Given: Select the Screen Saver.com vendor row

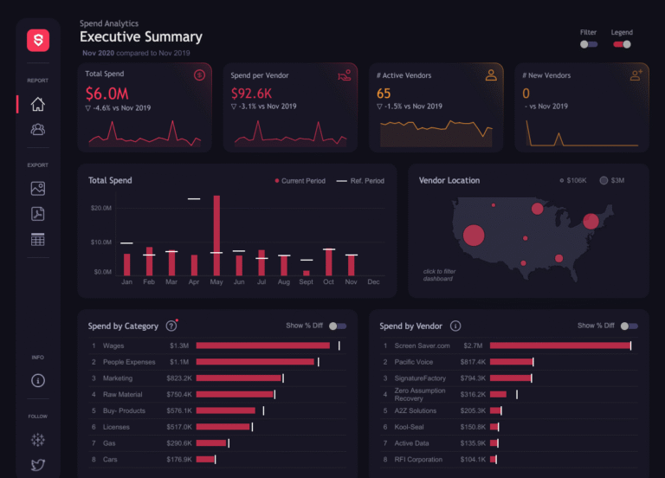Looking at the screenshot, I should pos(508,346).
